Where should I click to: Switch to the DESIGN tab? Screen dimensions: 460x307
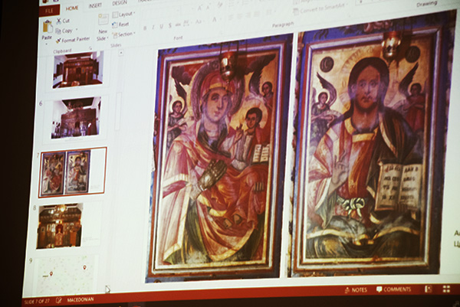point(120,3)
